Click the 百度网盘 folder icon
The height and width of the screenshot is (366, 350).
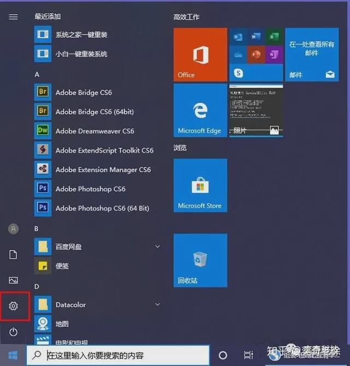(x=43, y=247)
